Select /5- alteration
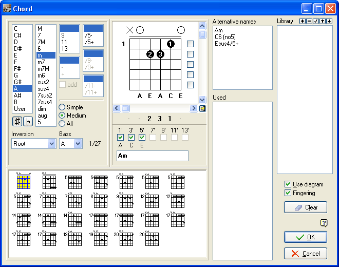 click(x=93, y=35)
